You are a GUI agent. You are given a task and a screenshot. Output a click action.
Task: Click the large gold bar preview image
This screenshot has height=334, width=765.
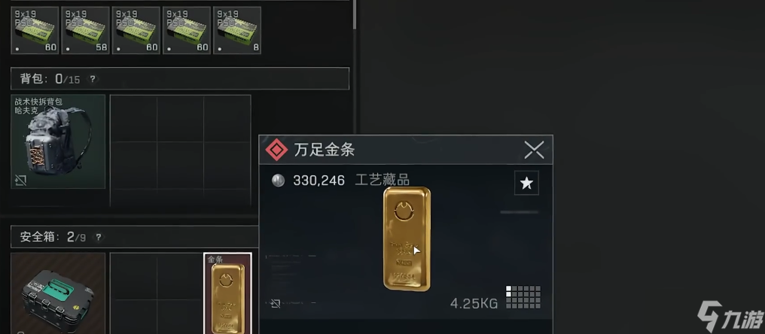[407, 239]
